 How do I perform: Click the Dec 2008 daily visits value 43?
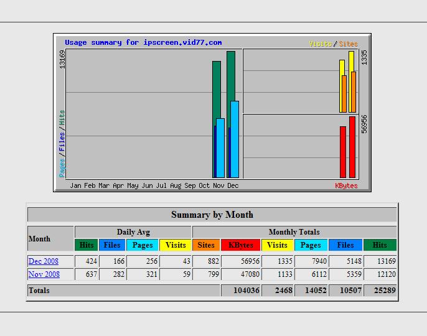187,261
